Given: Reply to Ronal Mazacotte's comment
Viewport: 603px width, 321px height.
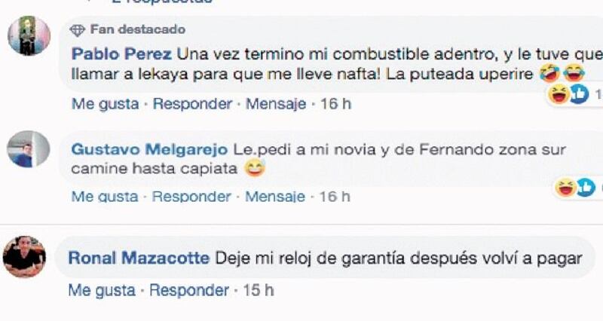Looking at the screenshot, I should click(x=188, y=290).
